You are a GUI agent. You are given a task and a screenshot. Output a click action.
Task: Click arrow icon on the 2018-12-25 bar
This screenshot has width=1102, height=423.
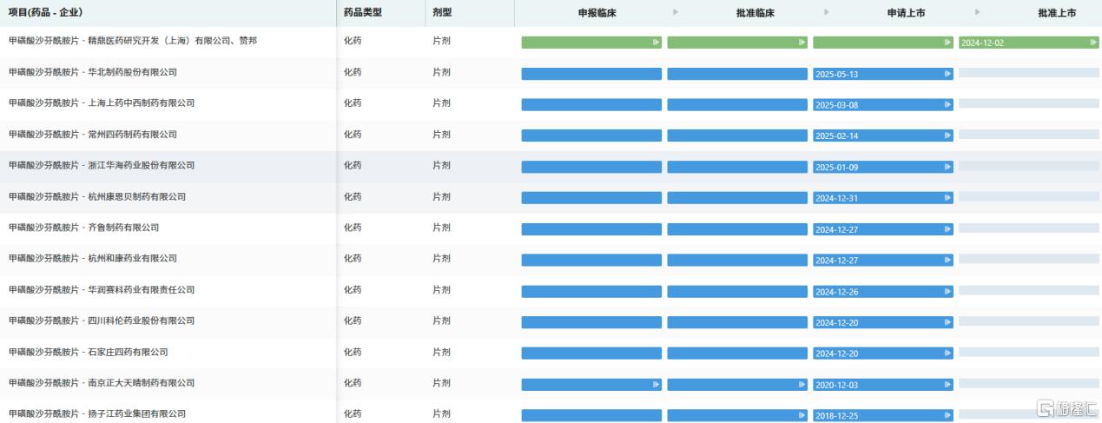[947, 416]
